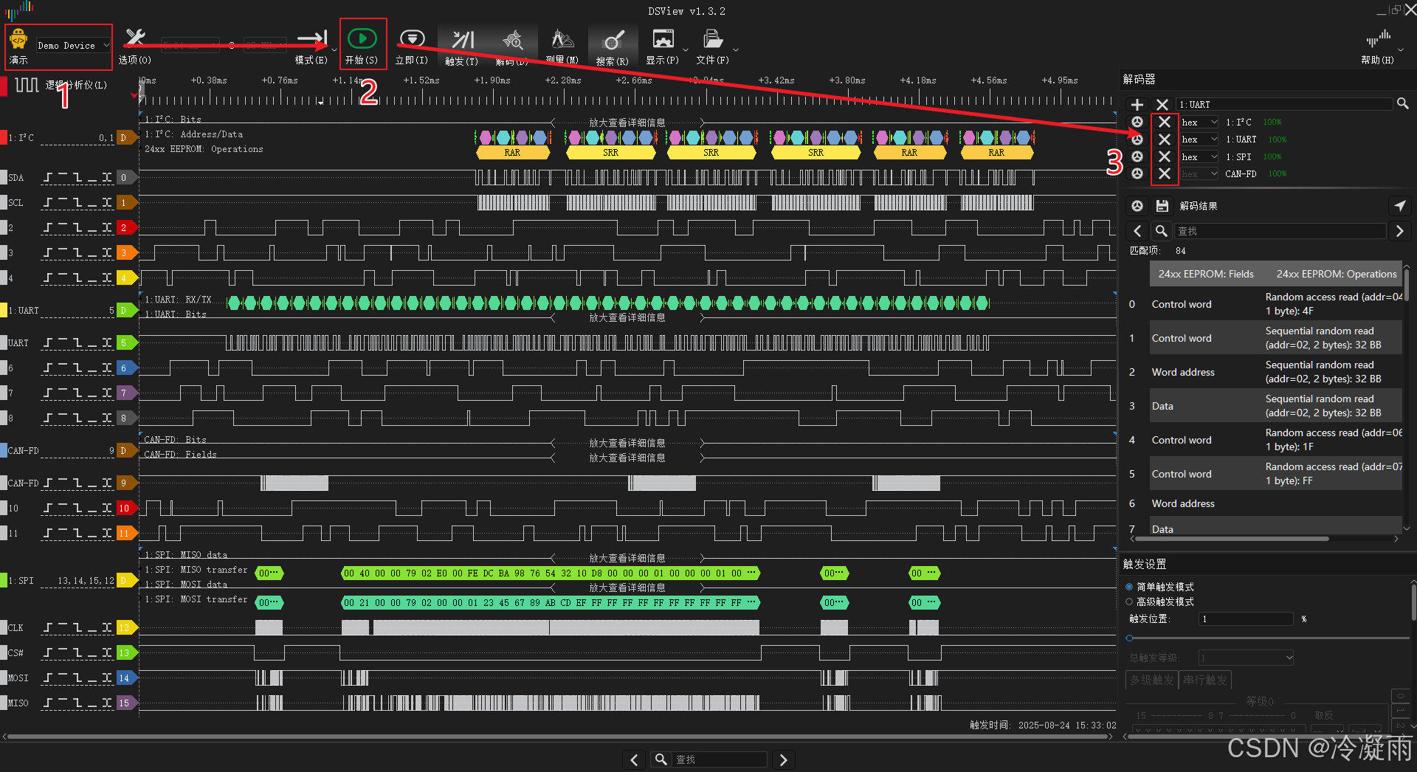
Task: Remove the CAN-FD decoder
Action: click(x=1165, y=173)
